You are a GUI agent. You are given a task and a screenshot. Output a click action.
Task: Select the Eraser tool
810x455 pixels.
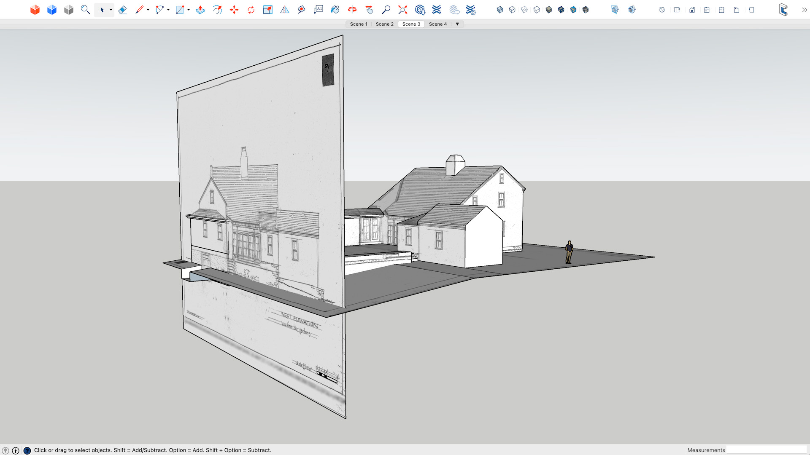(x=122, y=10)
